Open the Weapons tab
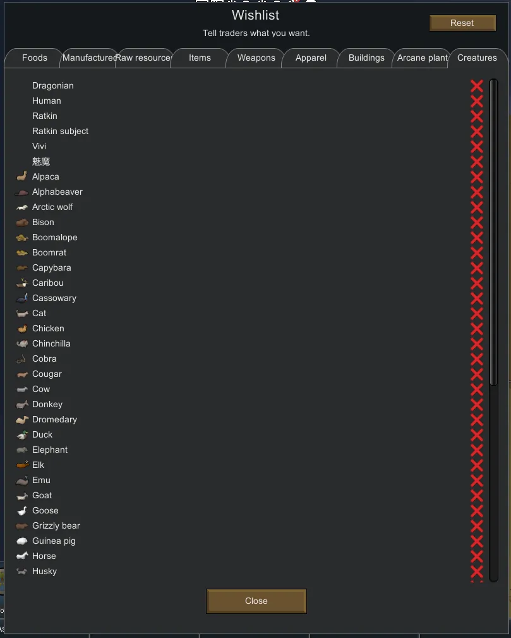 [x=256, y=58]
